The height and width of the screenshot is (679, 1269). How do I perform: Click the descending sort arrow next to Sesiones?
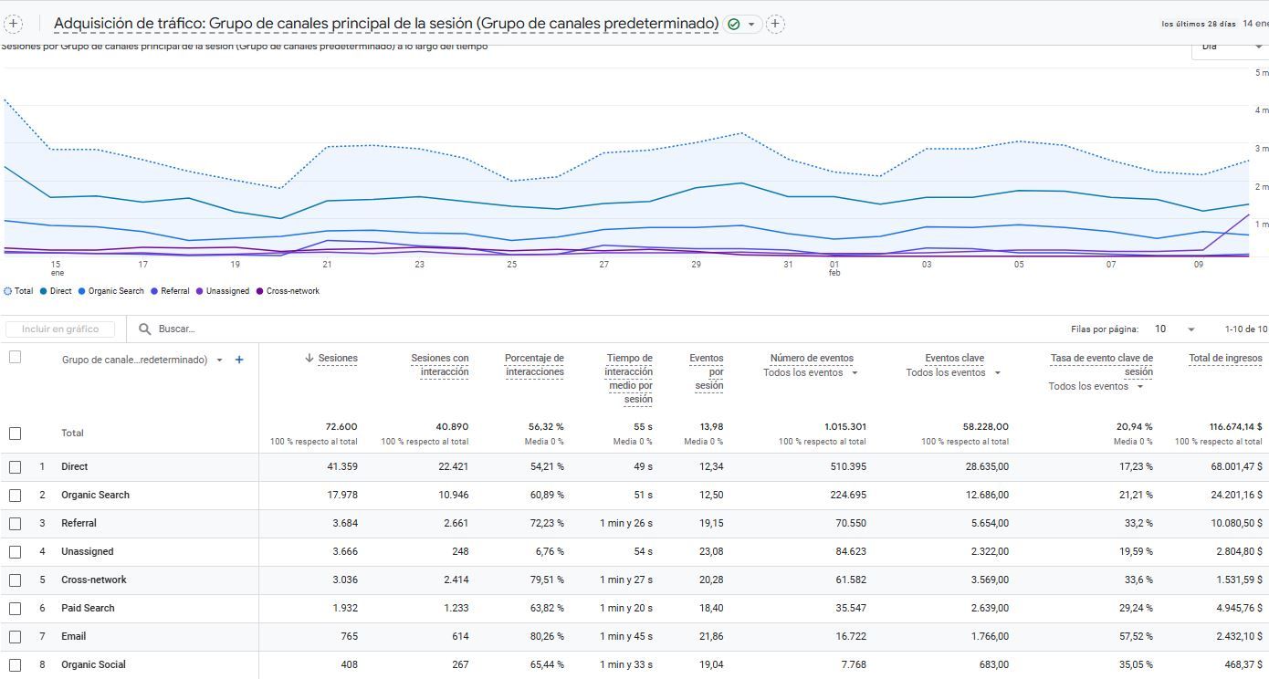(309, 358)
